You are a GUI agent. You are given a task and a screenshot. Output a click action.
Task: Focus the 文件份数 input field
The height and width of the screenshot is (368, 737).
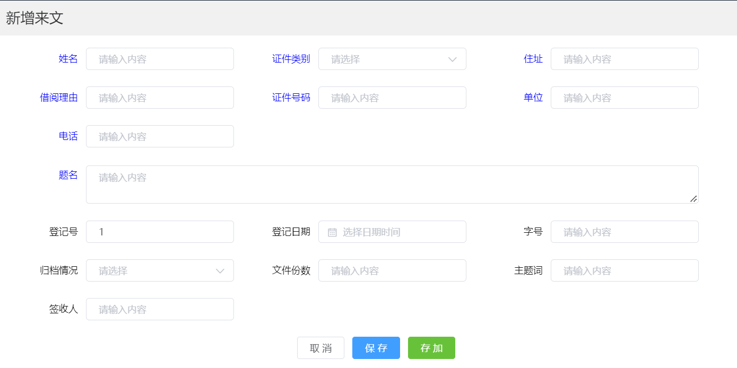(x=392, y=270)
